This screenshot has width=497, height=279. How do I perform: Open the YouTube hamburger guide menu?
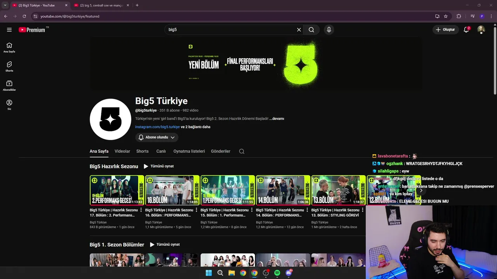point(9,29)
